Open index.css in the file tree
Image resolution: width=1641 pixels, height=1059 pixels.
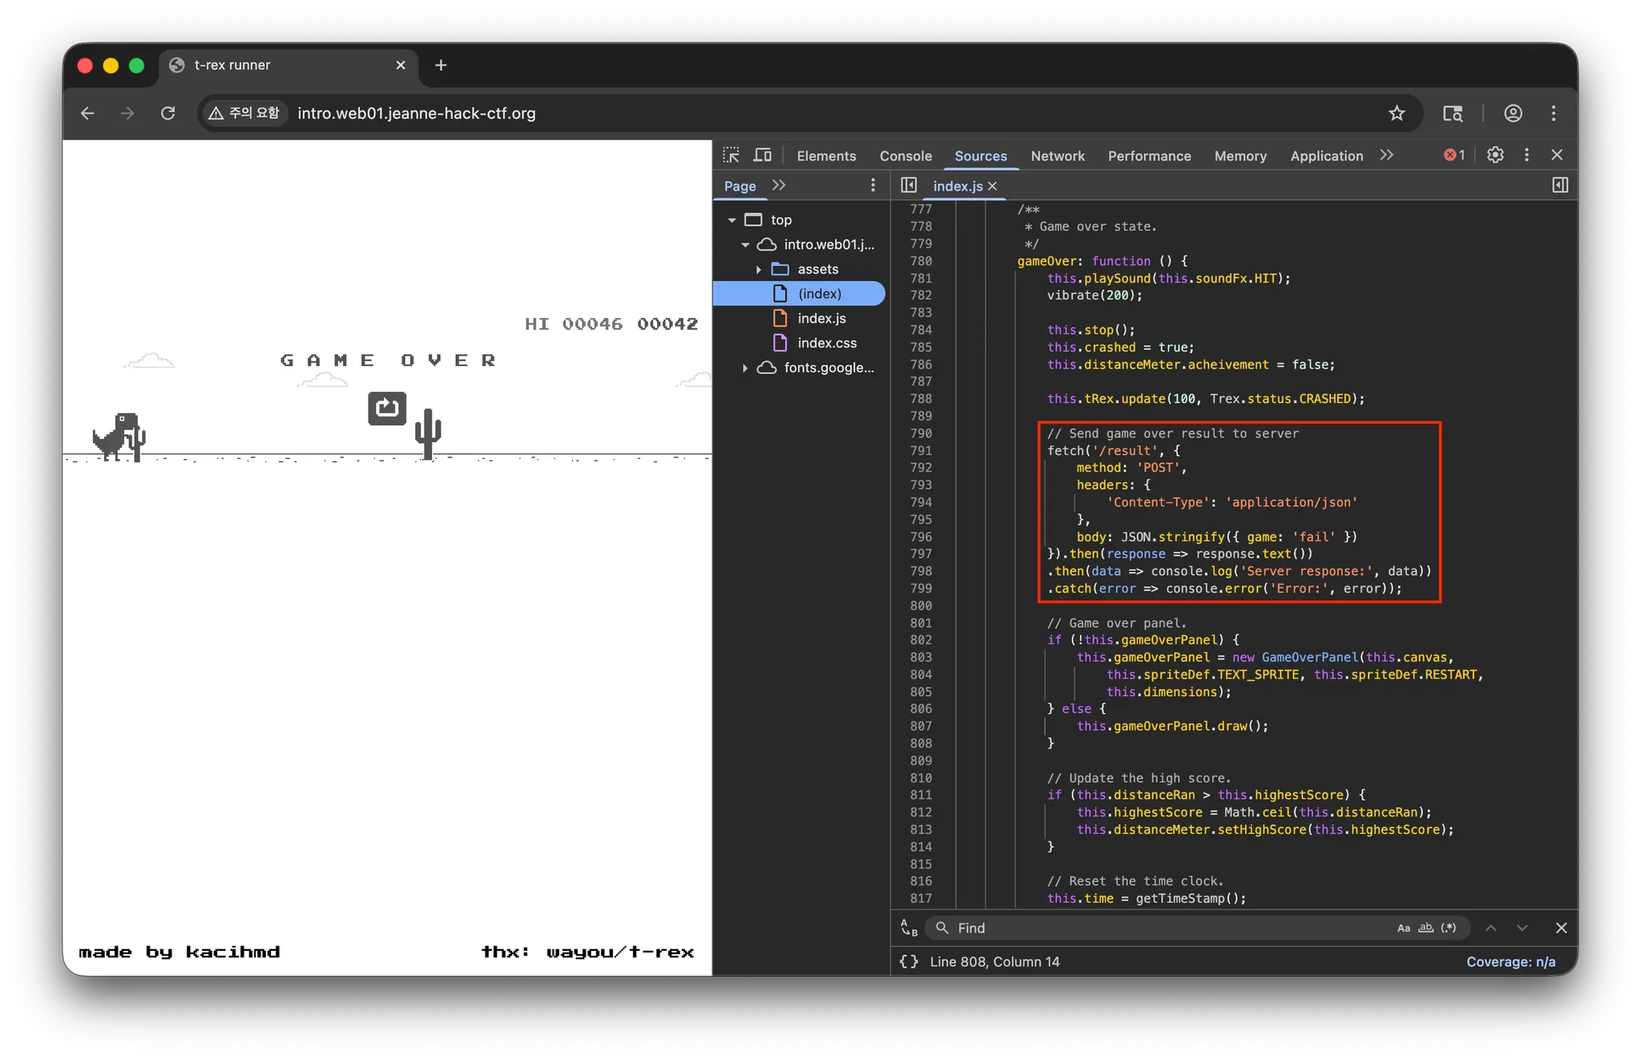(827, 343)
